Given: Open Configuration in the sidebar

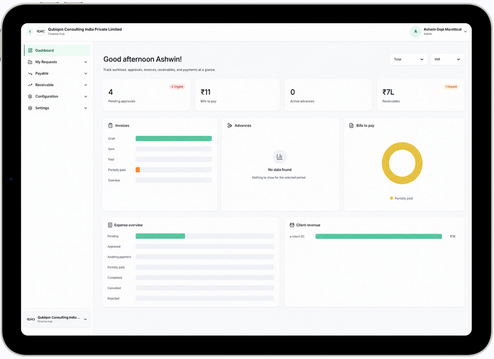Looking at the screenshot, I should coord(57,97).
